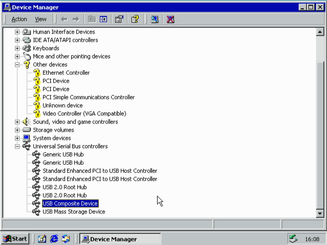Click the warning icon beside Video Controller (VGA Compatible)
327x245 pixels.
[x=37, y=114]
